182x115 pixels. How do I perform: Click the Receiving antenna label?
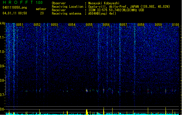click(67, 14)
